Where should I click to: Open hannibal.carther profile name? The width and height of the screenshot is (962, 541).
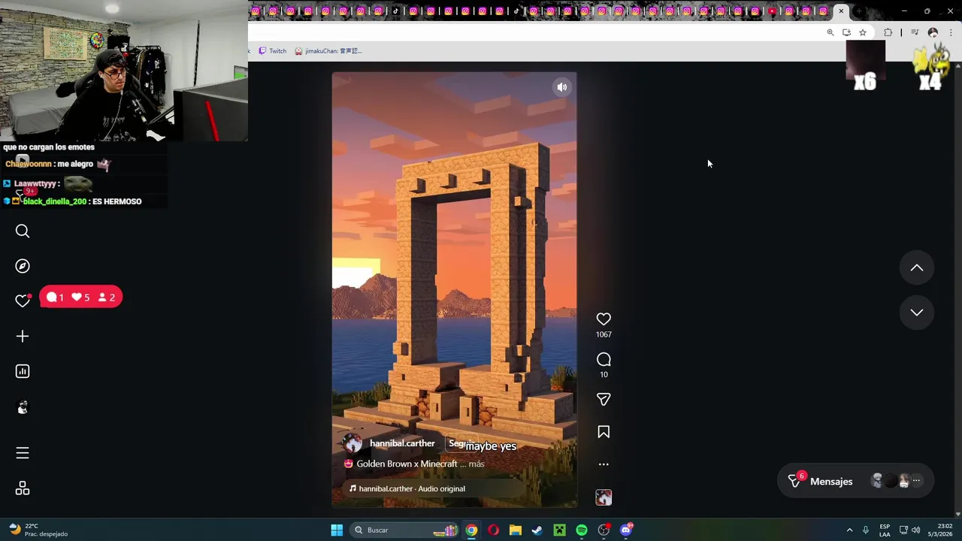coord(402,443)
